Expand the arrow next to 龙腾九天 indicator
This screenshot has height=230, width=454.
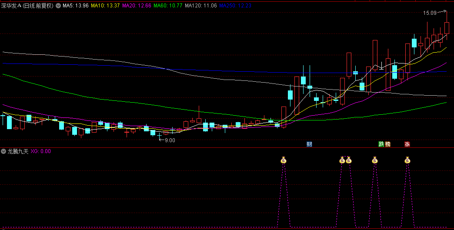[x=3, y=151]
